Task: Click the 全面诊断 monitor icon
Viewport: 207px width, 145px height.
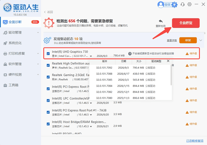Action: click(x=5, y=22)
